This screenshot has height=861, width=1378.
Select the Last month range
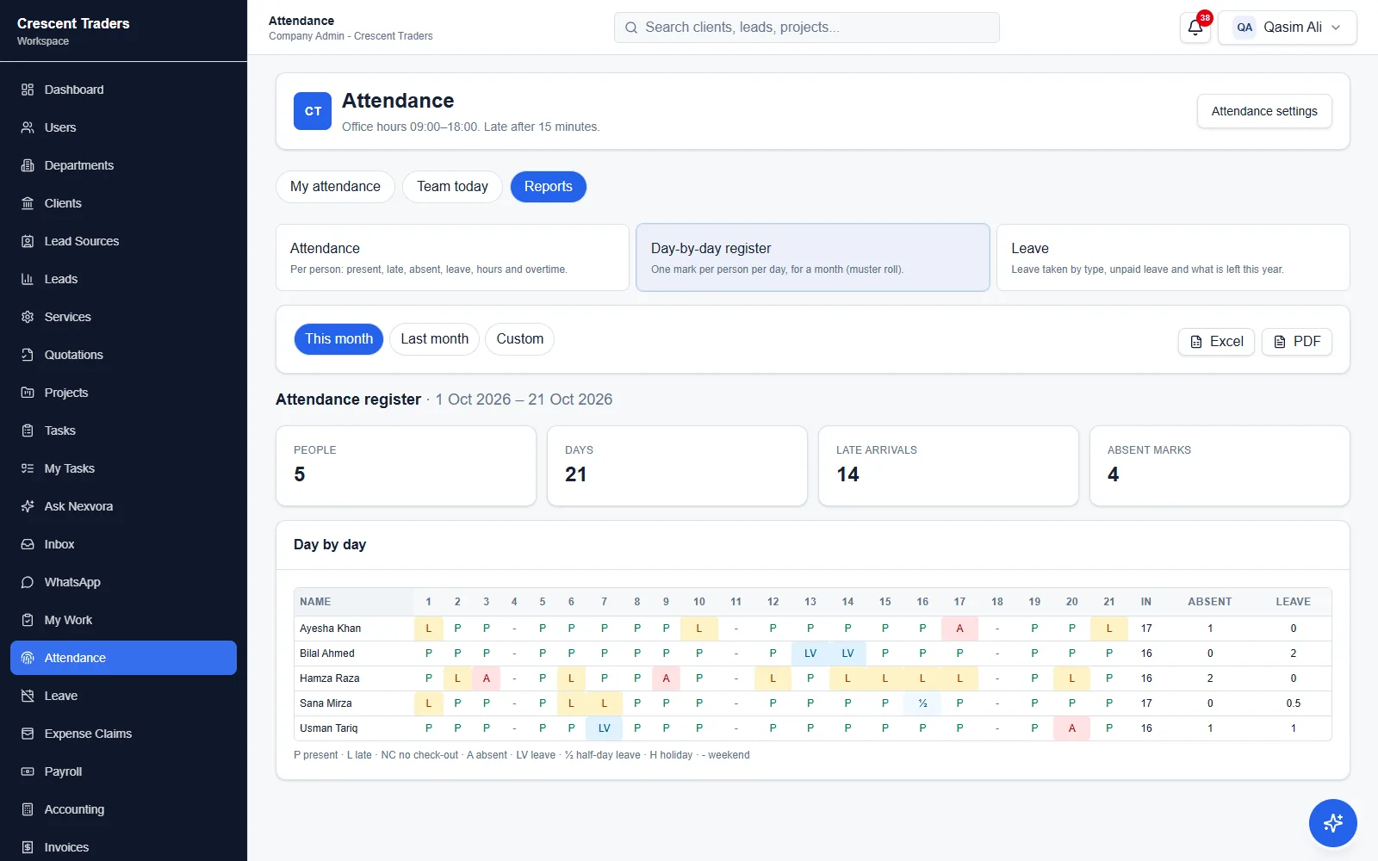pos(434,339)
